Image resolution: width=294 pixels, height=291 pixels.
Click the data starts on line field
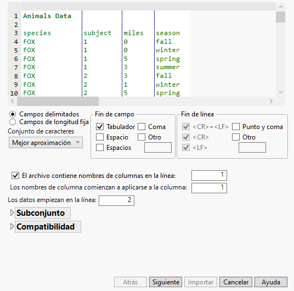(116, 201)
